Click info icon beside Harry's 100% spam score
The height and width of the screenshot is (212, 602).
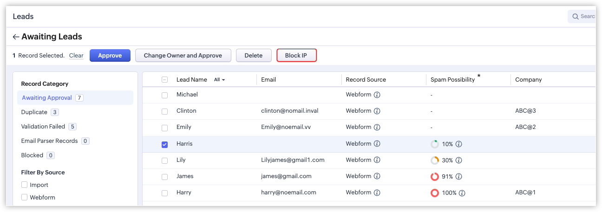coord(462,193)
